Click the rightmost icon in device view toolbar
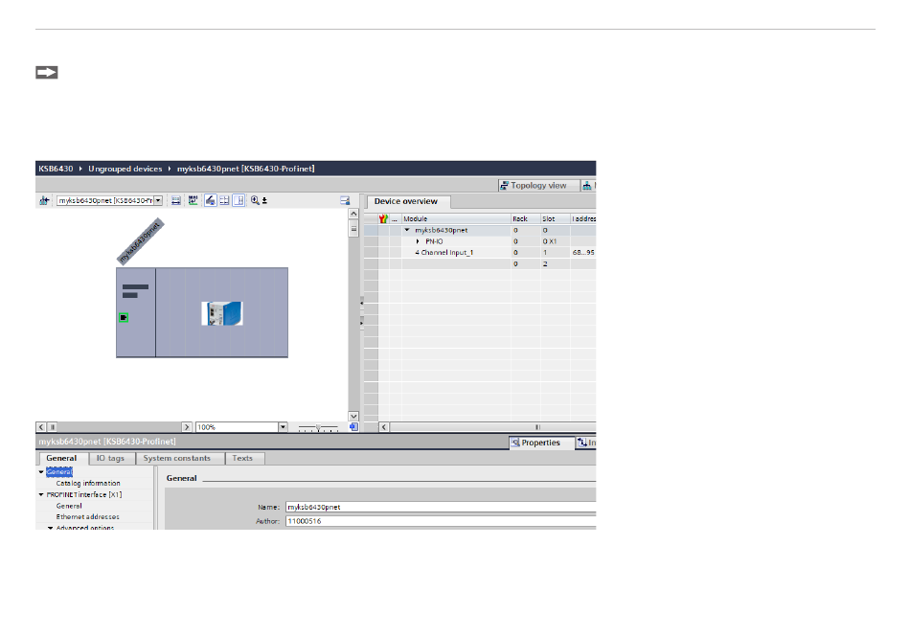910x637 pixels. coord(344,201)
